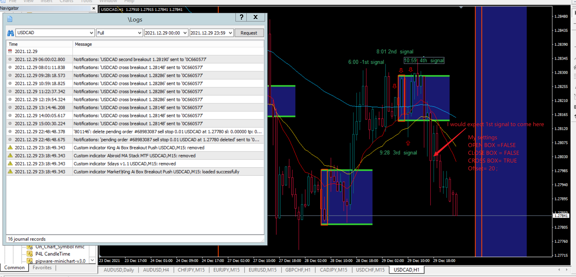Image resolution: width=576 pixels, height=277 pixels.
Task: Click the status dot for the 06:00:02.800 entry
Action: click(x=10, y=59)
